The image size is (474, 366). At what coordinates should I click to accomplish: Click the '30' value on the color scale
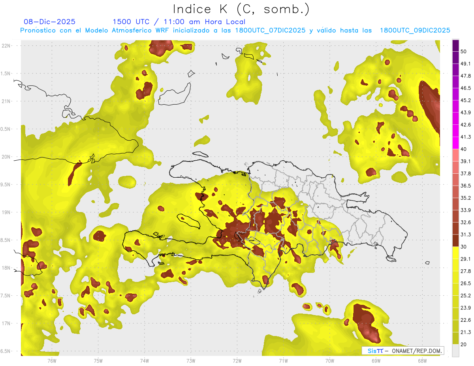pos(464,246)
